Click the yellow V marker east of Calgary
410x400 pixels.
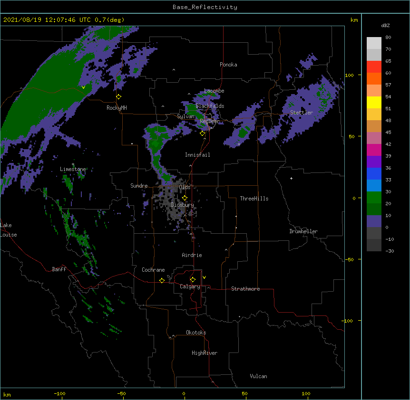click(204, 277)
